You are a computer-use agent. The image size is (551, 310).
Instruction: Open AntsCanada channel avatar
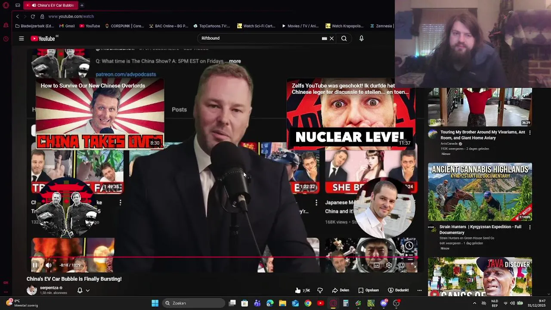click(433, 134)
